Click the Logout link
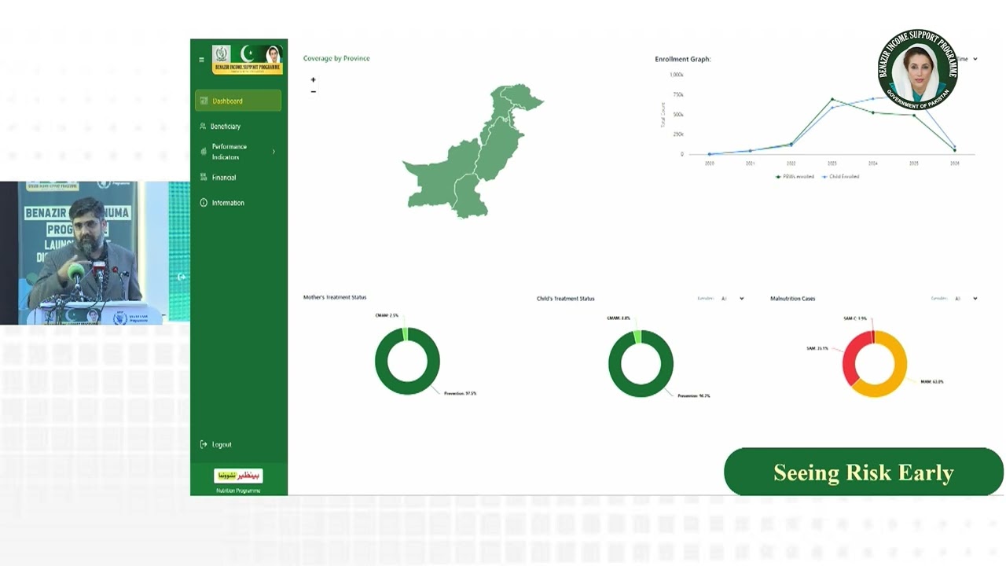 (x=222, y=445)
